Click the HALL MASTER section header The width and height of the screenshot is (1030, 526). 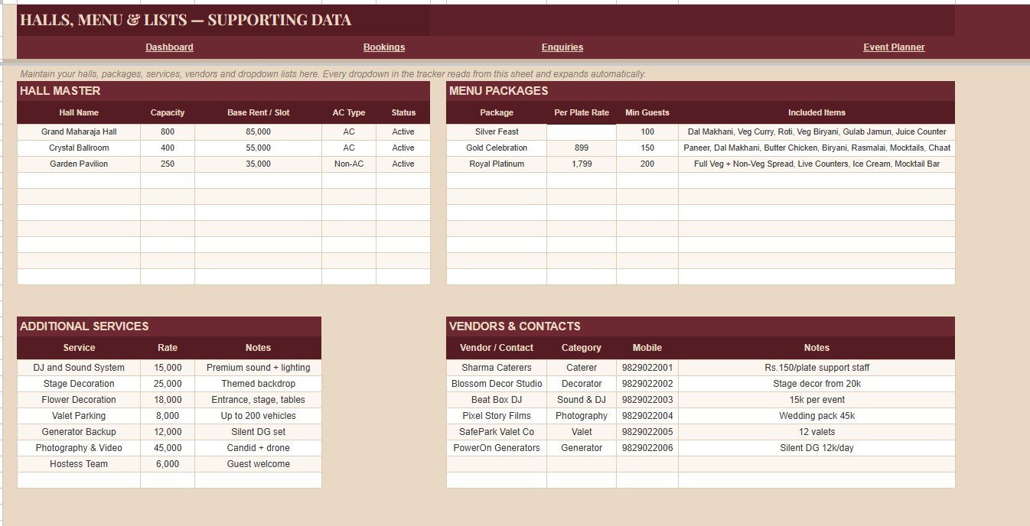(223, 91)
